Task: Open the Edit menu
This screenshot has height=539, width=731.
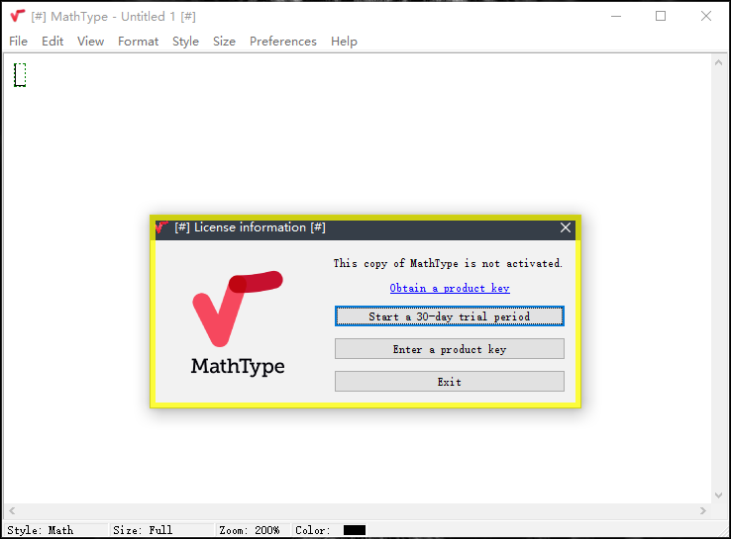Action: 52,42
